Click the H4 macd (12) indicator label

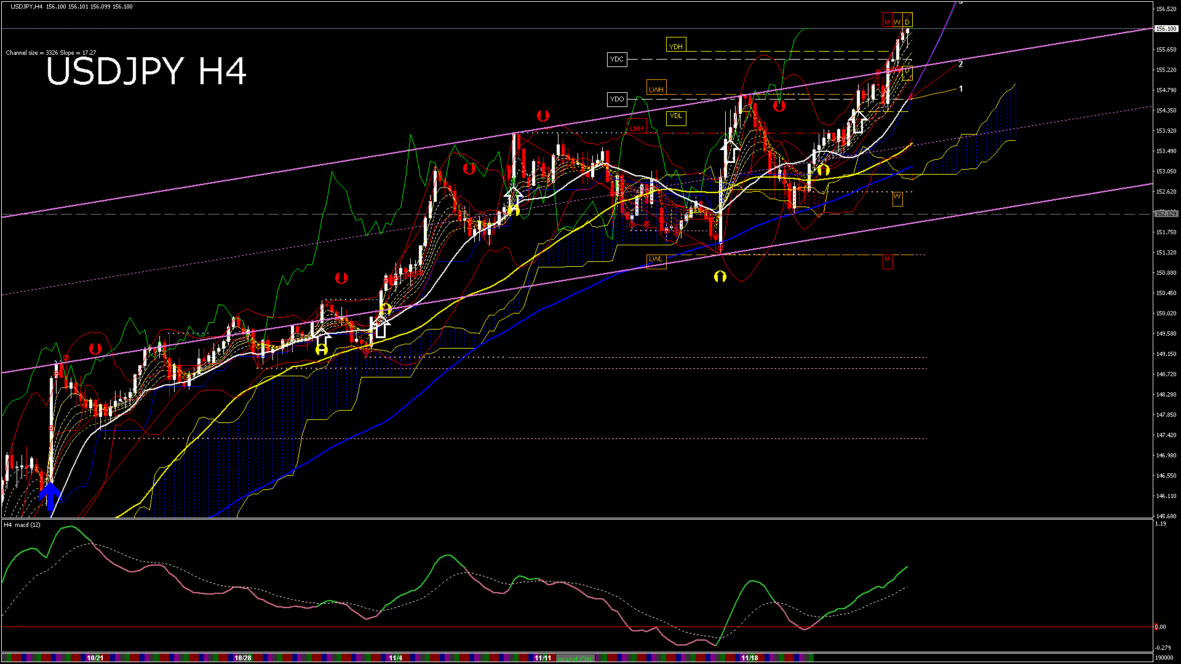[x=22, y=525]
